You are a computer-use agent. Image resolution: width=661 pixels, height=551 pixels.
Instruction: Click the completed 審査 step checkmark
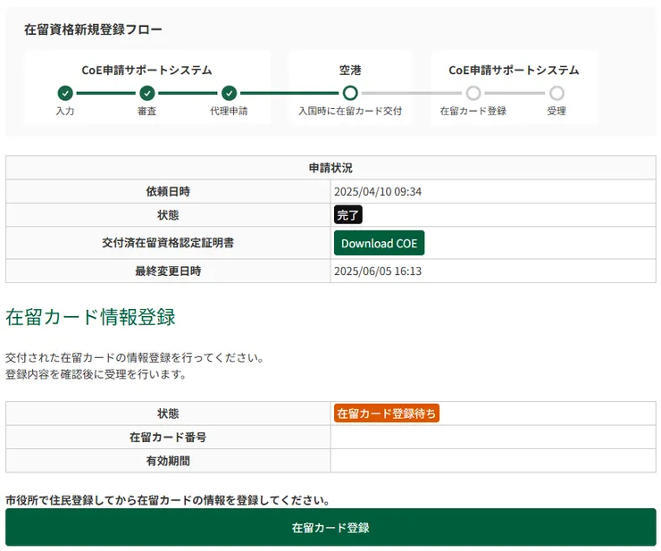click(146, 93)
